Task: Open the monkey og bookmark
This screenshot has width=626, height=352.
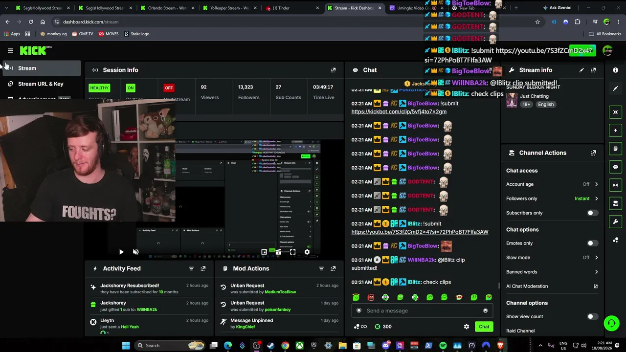Action: pyautogui.click(x=53, y=34)
